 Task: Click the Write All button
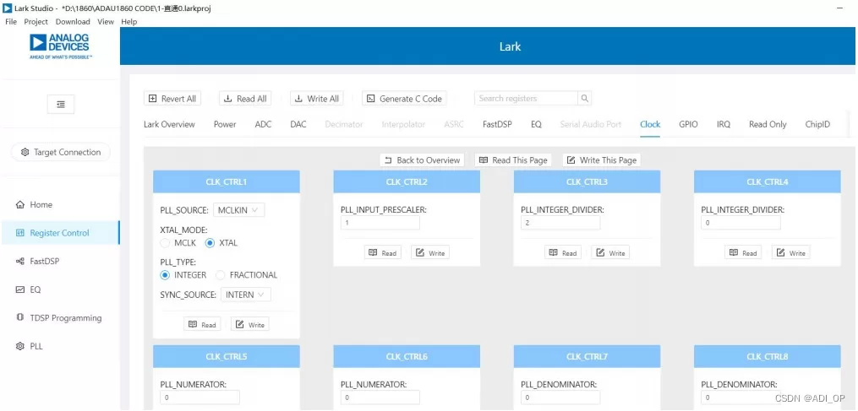[317, 99]
